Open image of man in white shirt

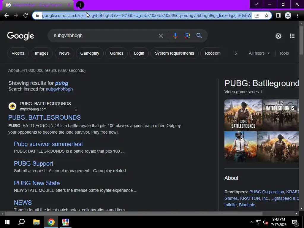[x=240, y=147]
